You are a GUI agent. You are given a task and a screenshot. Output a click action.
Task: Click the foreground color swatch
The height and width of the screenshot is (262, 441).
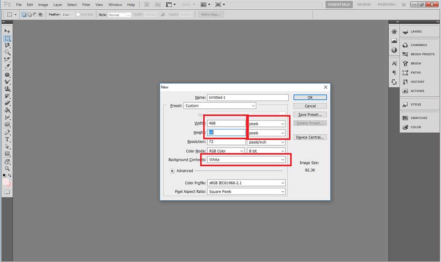(5, 182)
